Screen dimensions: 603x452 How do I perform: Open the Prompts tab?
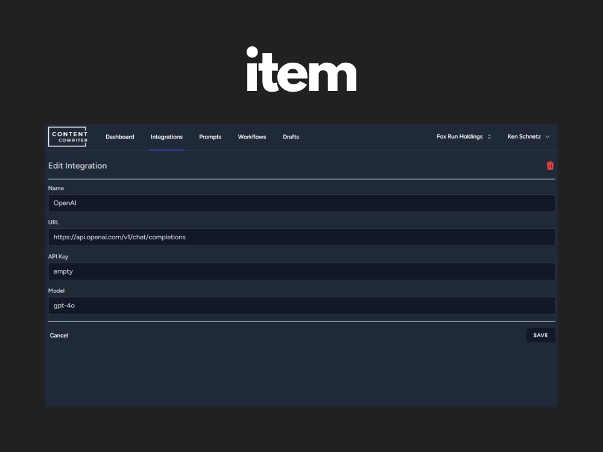(210, 137)
